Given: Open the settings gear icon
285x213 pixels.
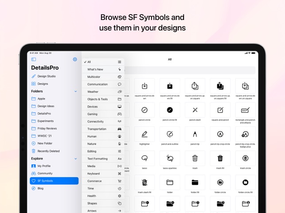Looking at the screenshot, I should click(x=75, y=59).
